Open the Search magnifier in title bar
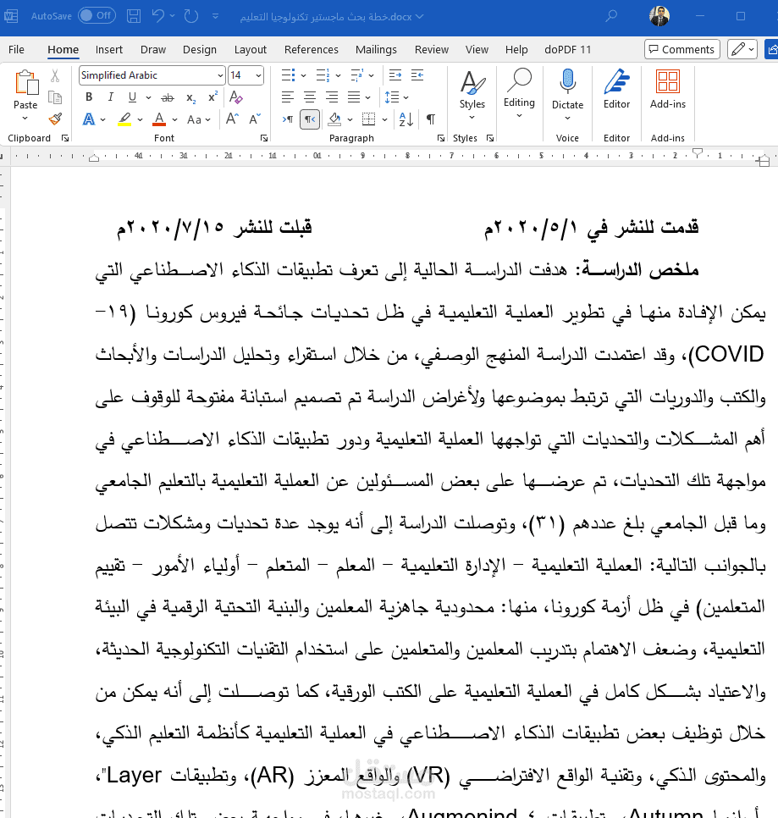Screen dimensions: 778x818 click(x=611, y=16)
